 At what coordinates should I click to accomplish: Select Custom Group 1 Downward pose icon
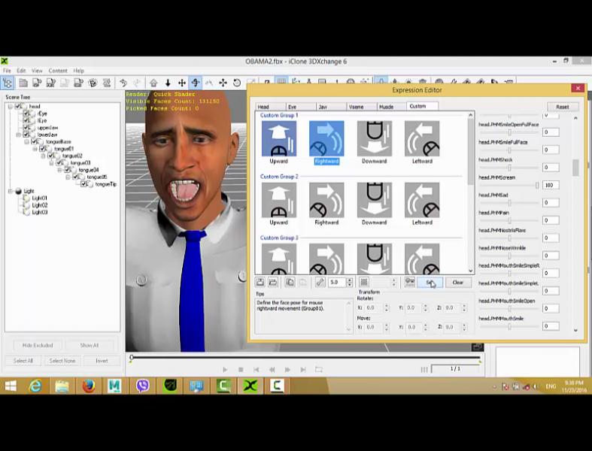coord(375,138)
